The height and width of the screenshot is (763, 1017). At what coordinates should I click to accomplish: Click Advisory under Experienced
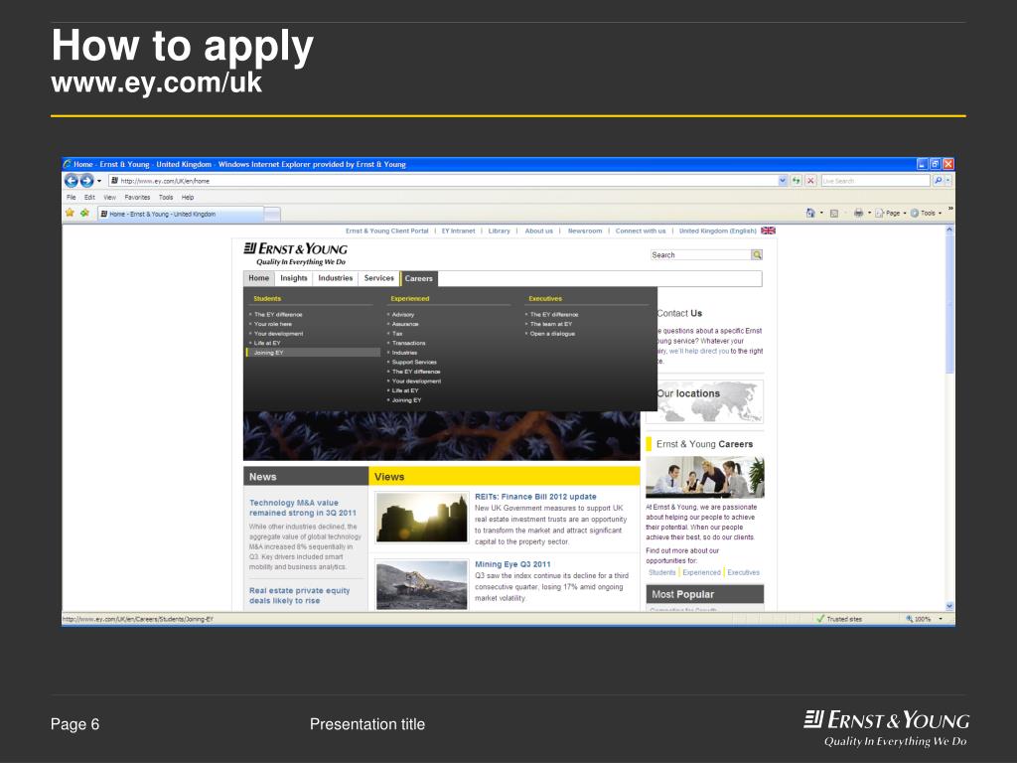pyautogui.click(x=403, y=314)
